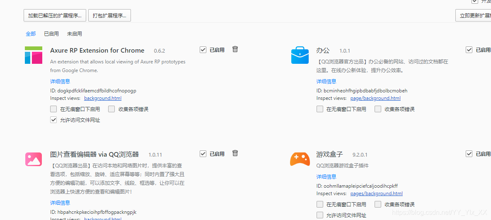Delete Axure RP Extension via trash icon

pyautogui.click(x=235, y=49)
